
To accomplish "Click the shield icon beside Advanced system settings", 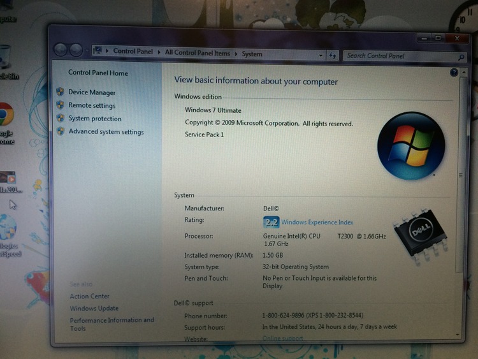I will (61, 131).
